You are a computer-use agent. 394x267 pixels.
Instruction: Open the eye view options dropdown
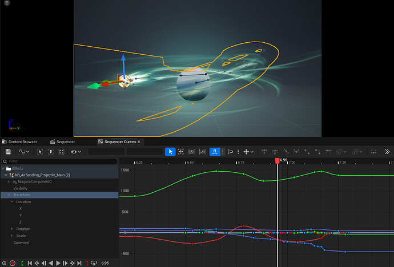(x=75, y=152)
